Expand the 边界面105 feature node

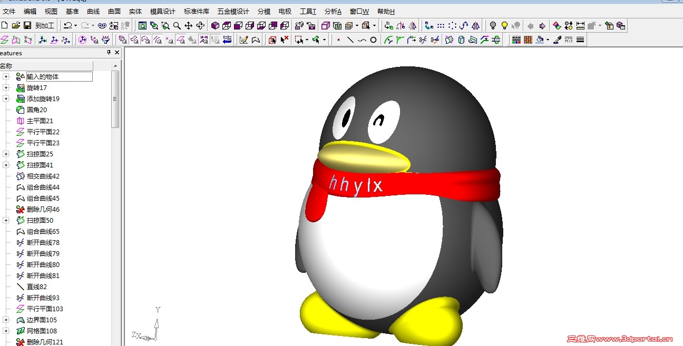(x=6, y=320)
